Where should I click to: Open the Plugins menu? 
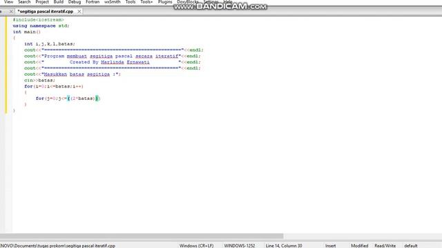(x=165, y=2)
